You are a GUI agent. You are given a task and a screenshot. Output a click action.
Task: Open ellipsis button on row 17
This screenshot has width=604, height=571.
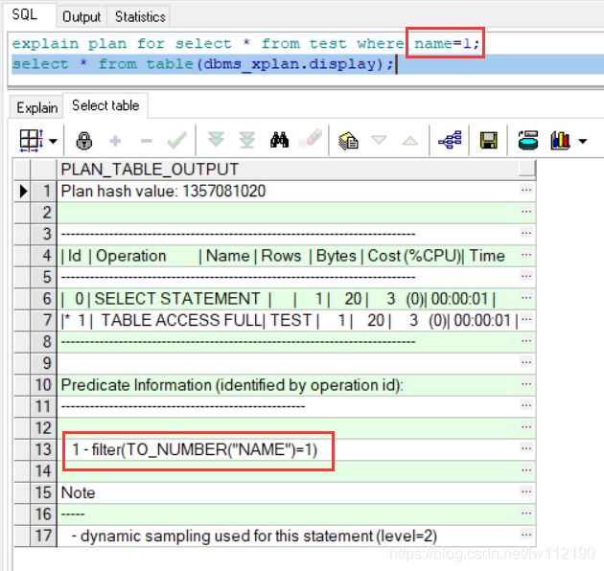[x=526, y=536]
